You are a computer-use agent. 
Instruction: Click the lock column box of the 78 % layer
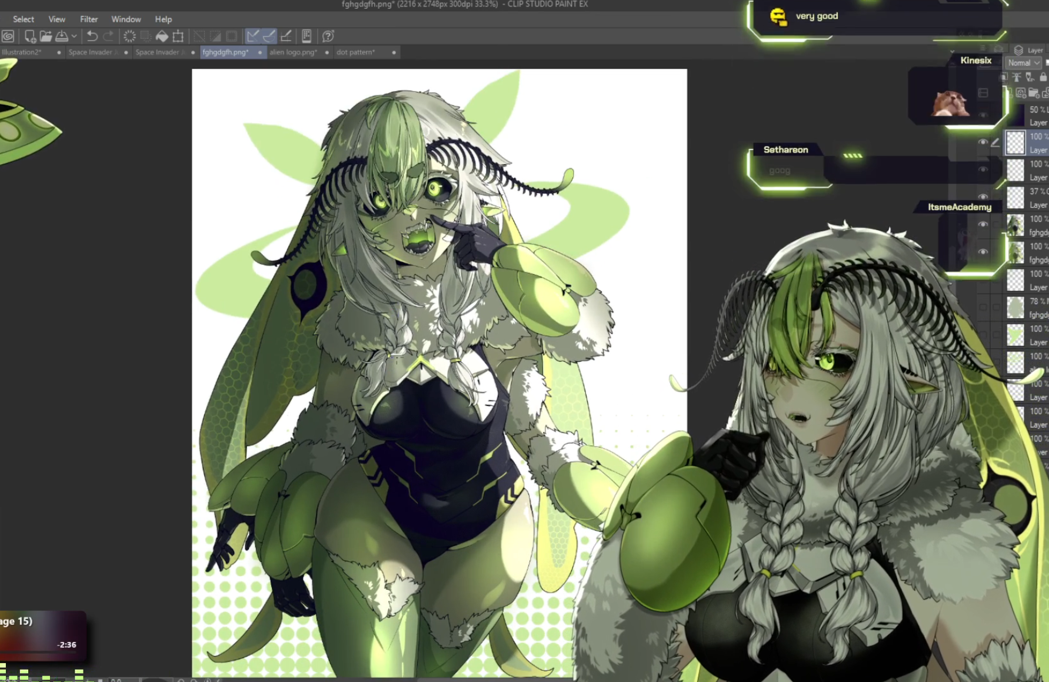(x=995, y=307)
